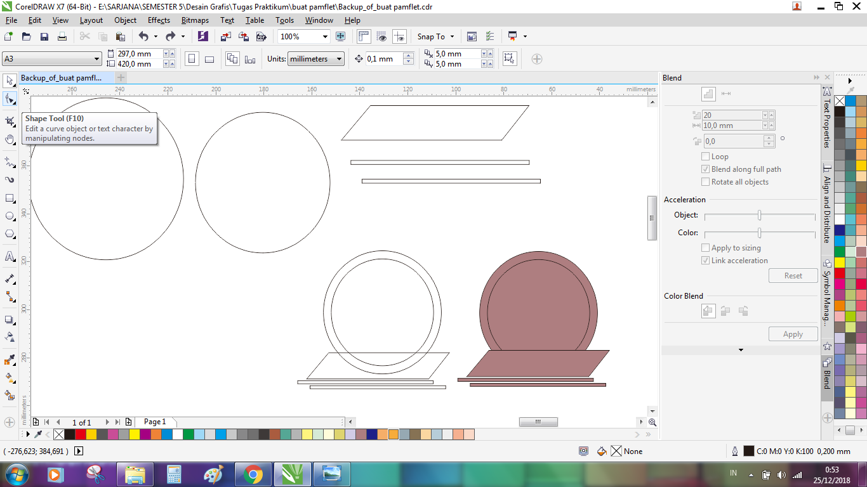867x487 pixels.
Task: Switch to Backup_of_buat pamfl... document tab
Action: pos(67,77)
